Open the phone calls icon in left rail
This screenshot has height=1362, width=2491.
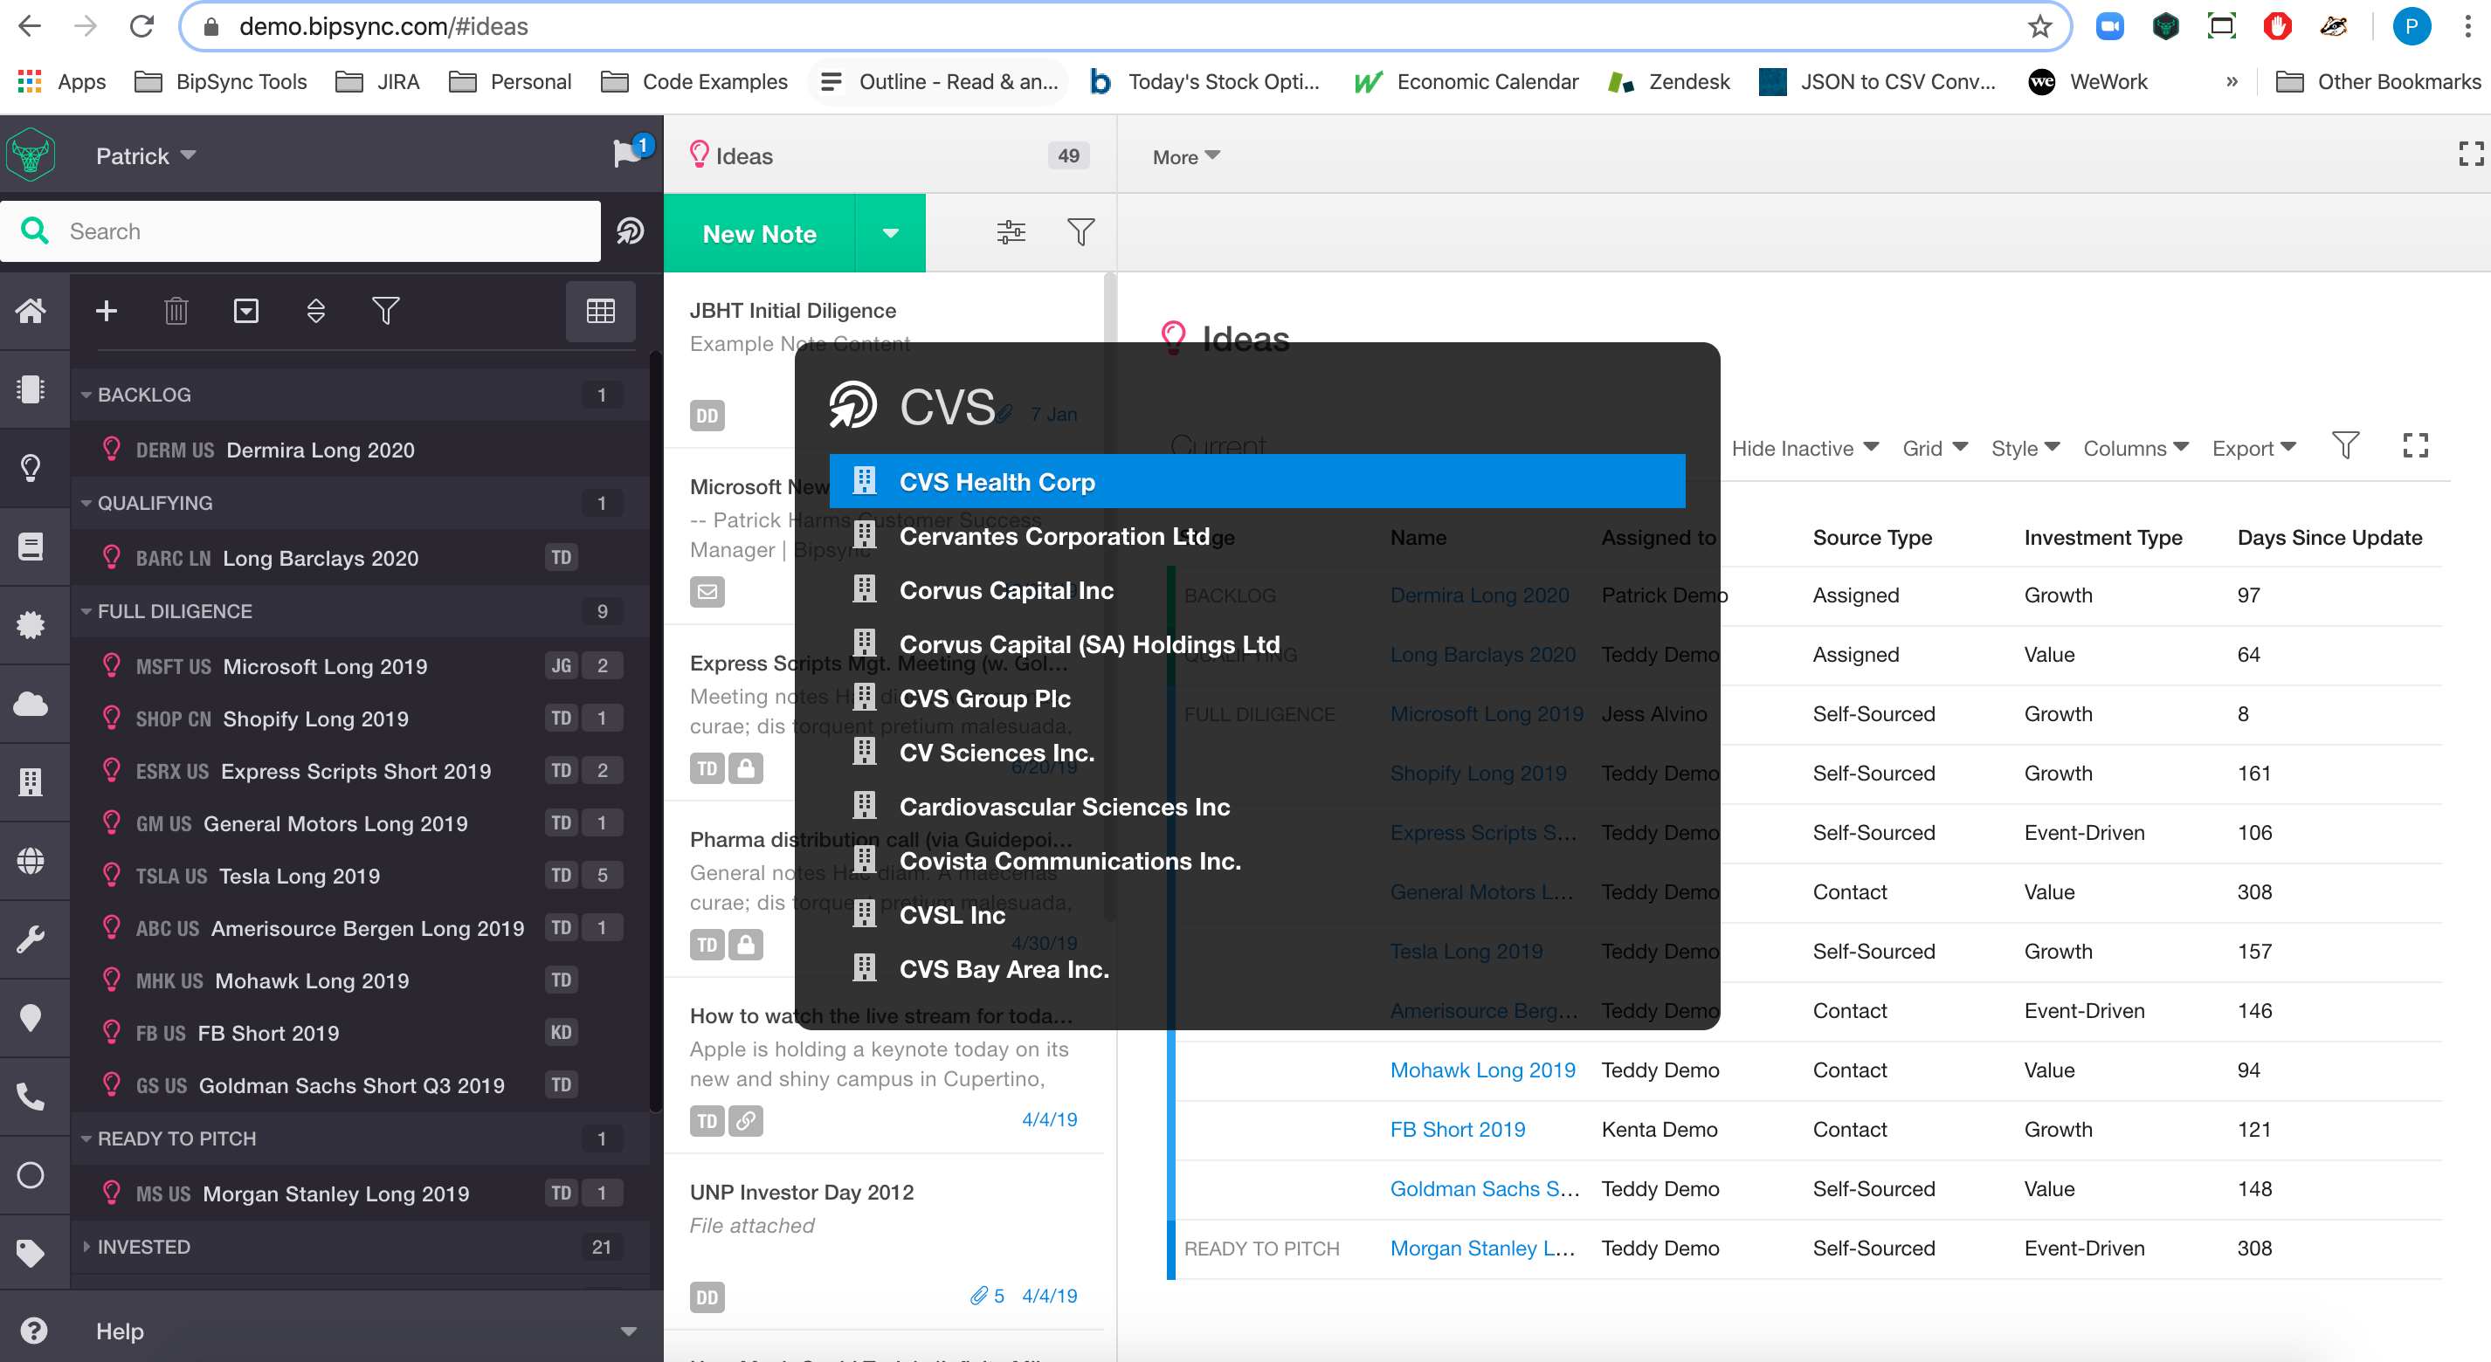(x=31, y=1097)
